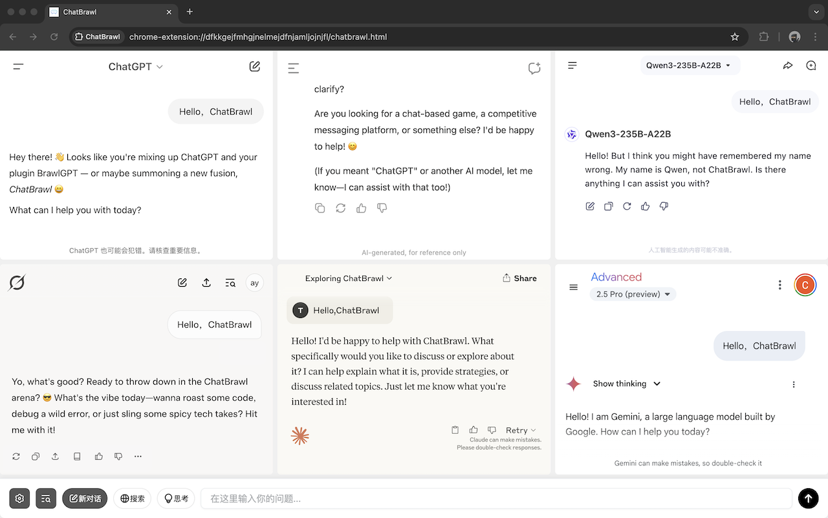Viewport: 828px width, 518px height.
Task: Open the Claude Retry dropdown
Action: [521, 430]
